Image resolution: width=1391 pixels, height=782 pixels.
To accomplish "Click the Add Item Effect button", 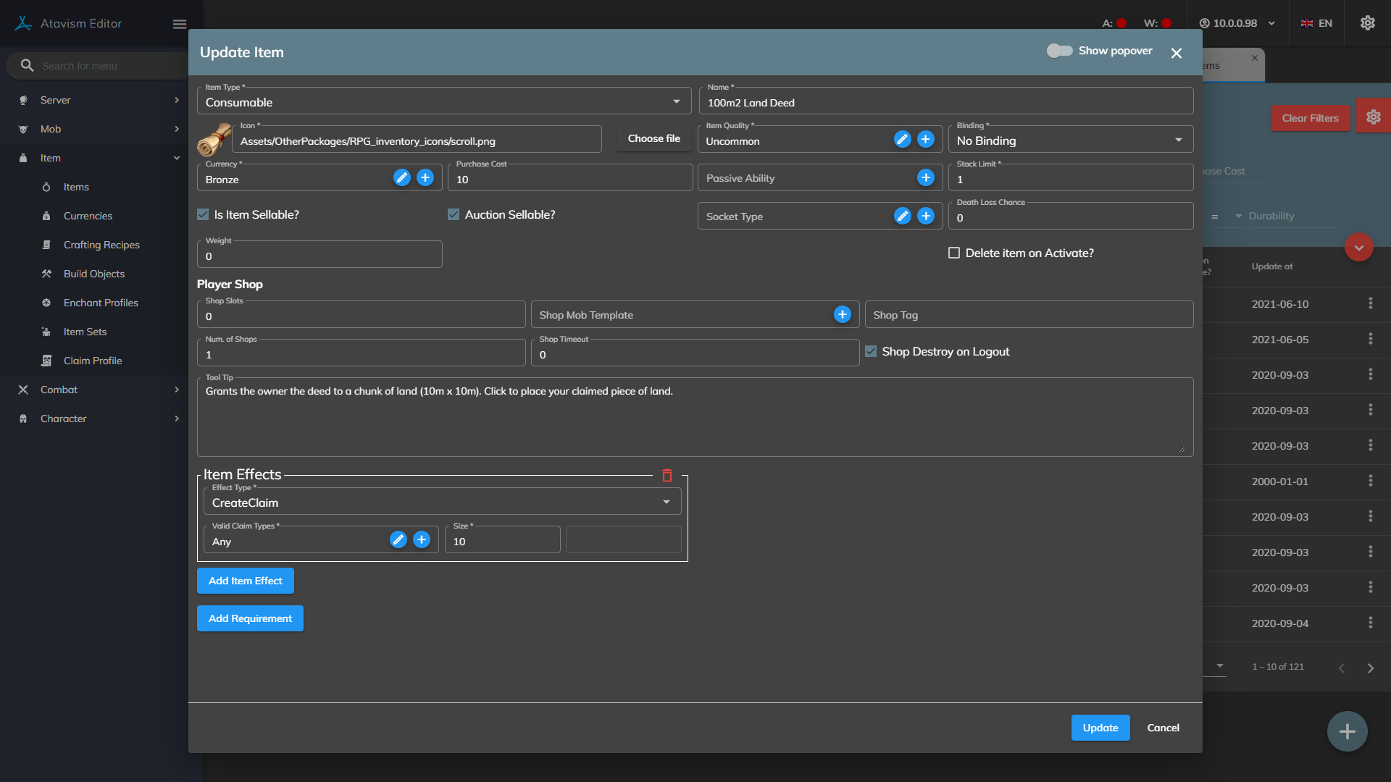I will click(x=246, y=581).
